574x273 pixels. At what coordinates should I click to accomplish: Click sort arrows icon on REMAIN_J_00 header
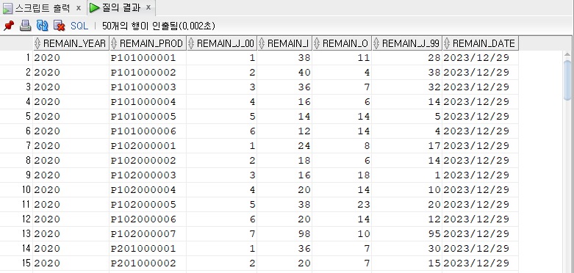(191, 43)
